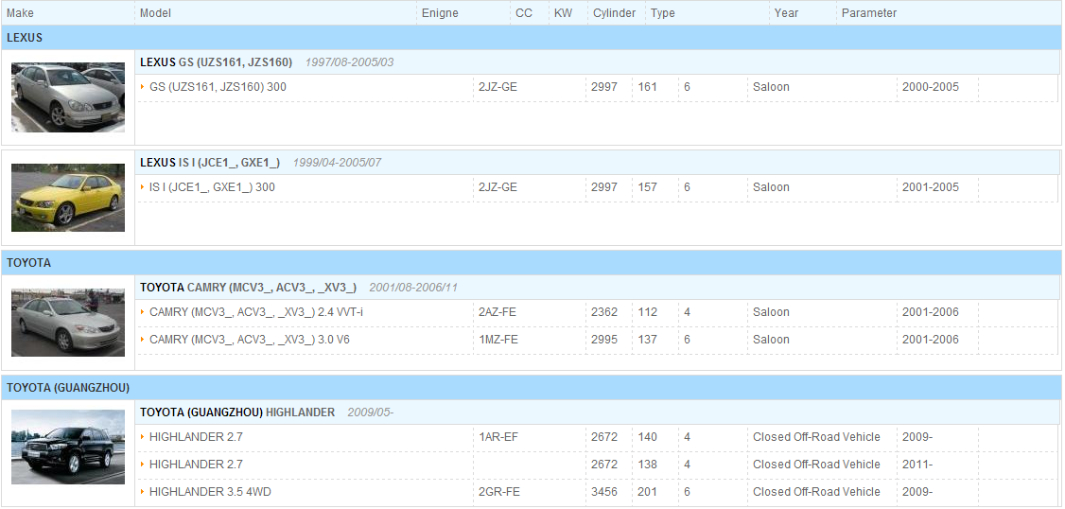
Task: Click the 2362 displacement value
Action: click(604, 312)
